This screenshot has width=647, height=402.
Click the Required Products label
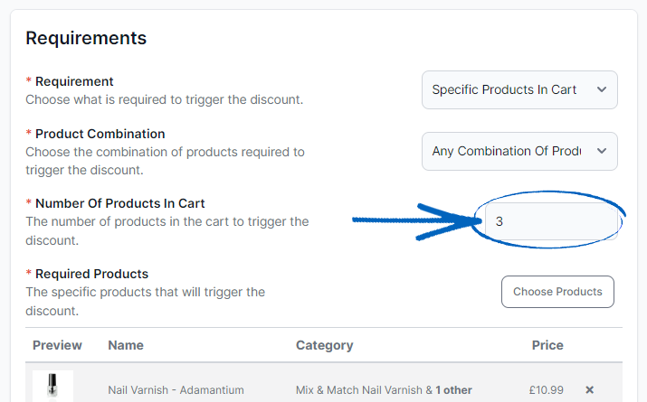(x=91, y=274)
